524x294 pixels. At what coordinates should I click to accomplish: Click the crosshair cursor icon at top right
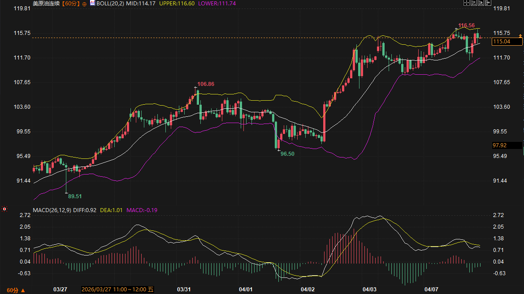pos(467,3)
